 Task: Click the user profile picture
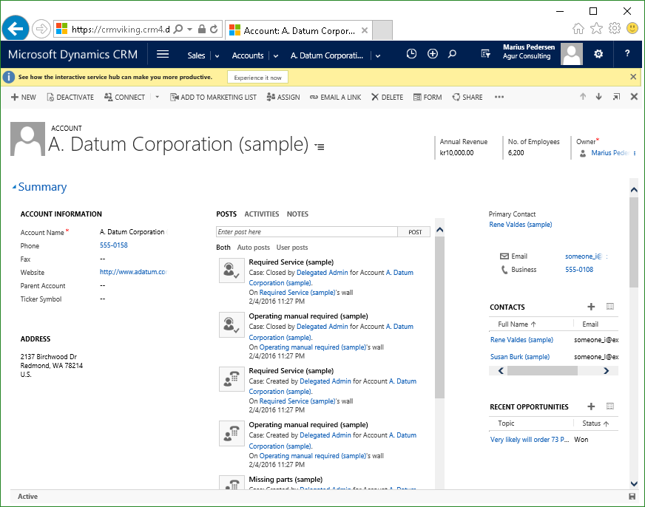[x=571, y=54]
